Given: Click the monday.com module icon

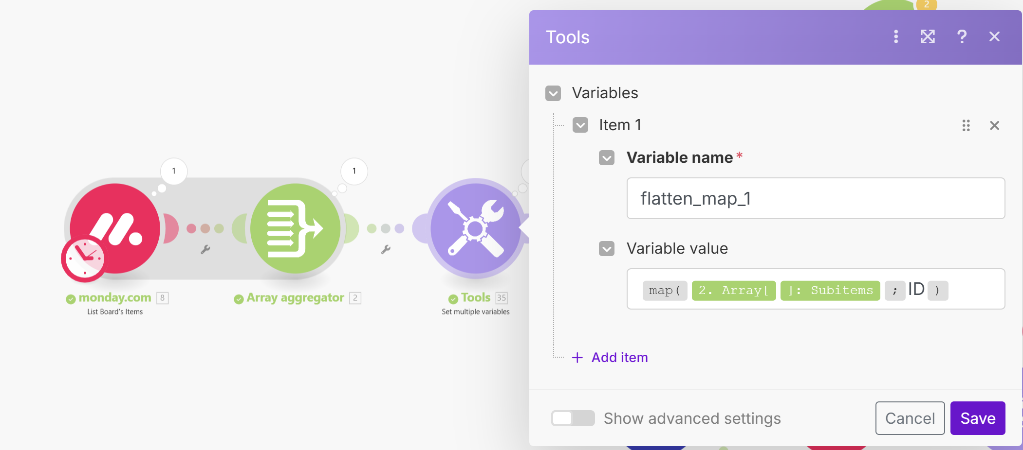Looking at the screenshot, I should [115, 228].
